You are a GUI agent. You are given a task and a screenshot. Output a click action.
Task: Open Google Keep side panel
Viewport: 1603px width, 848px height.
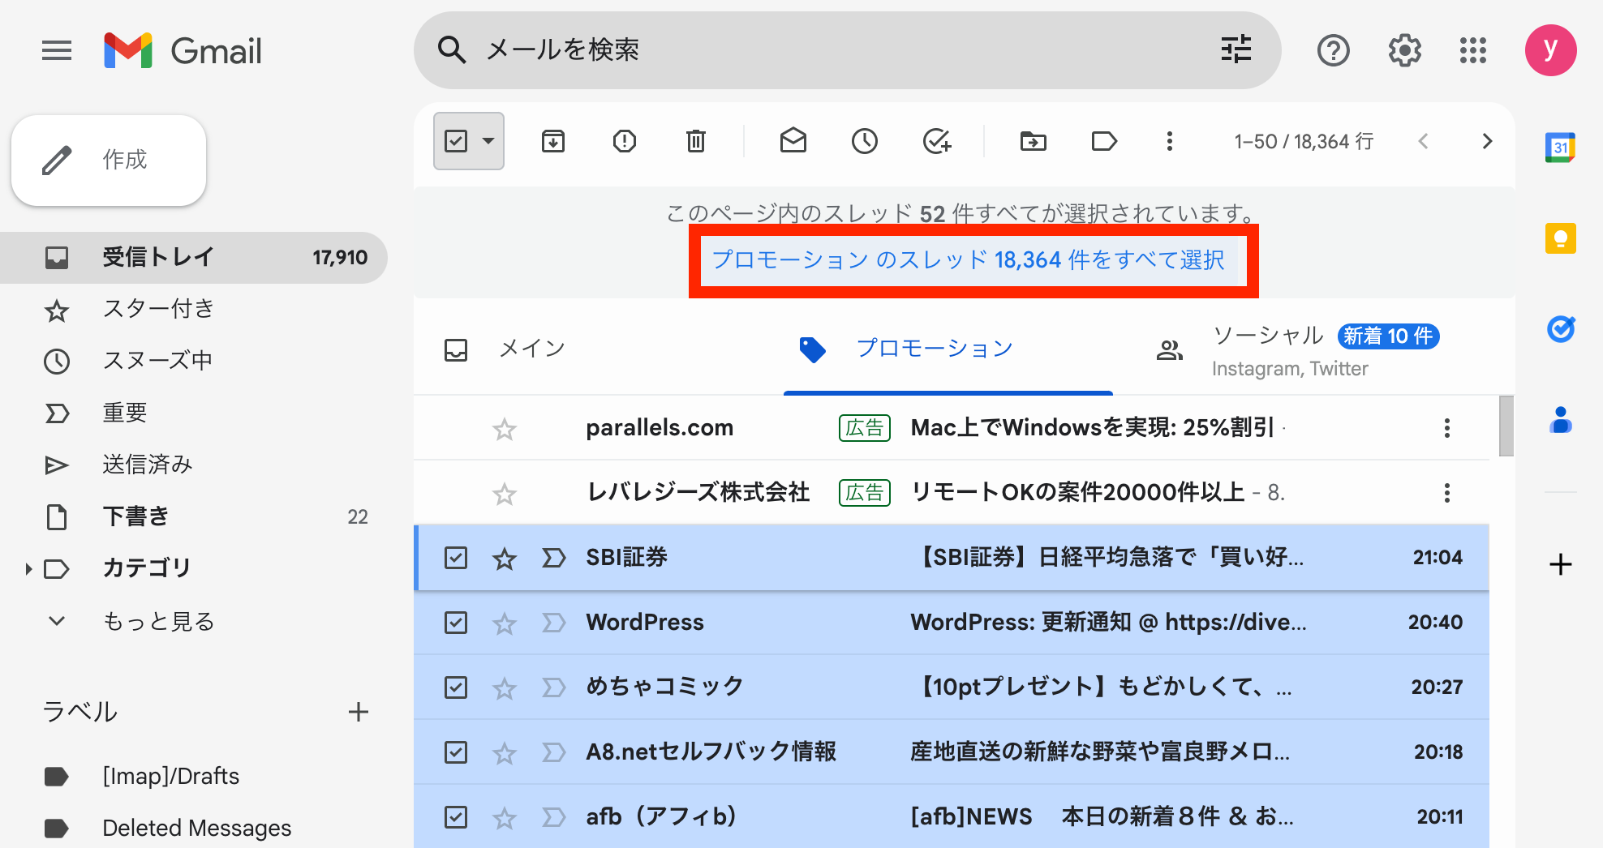(x=1560, y=238)
